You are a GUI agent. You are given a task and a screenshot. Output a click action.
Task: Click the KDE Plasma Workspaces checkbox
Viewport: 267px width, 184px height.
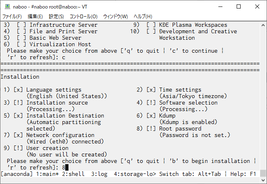pos(151,25)
